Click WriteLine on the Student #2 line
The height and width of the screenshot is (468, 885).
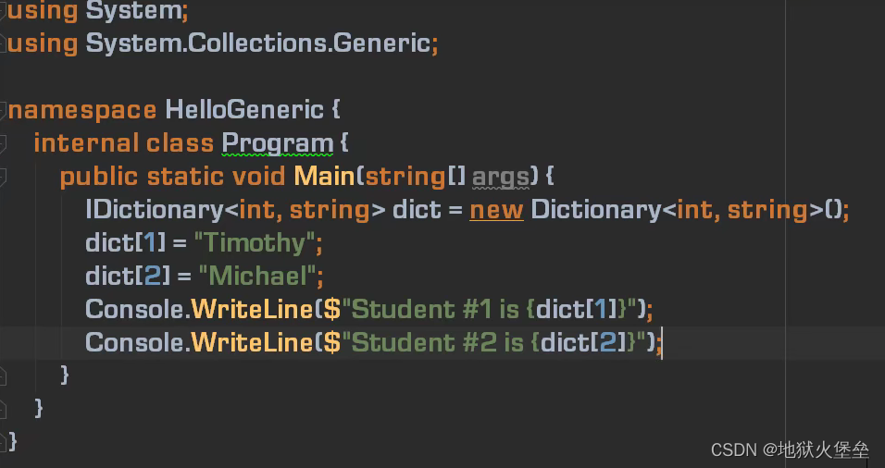253,342
